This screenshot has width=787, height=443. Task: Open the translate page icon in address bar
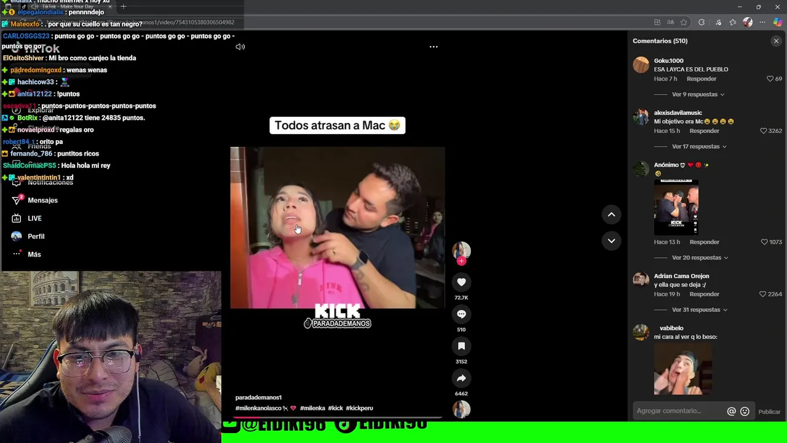(x=670, y=22)
